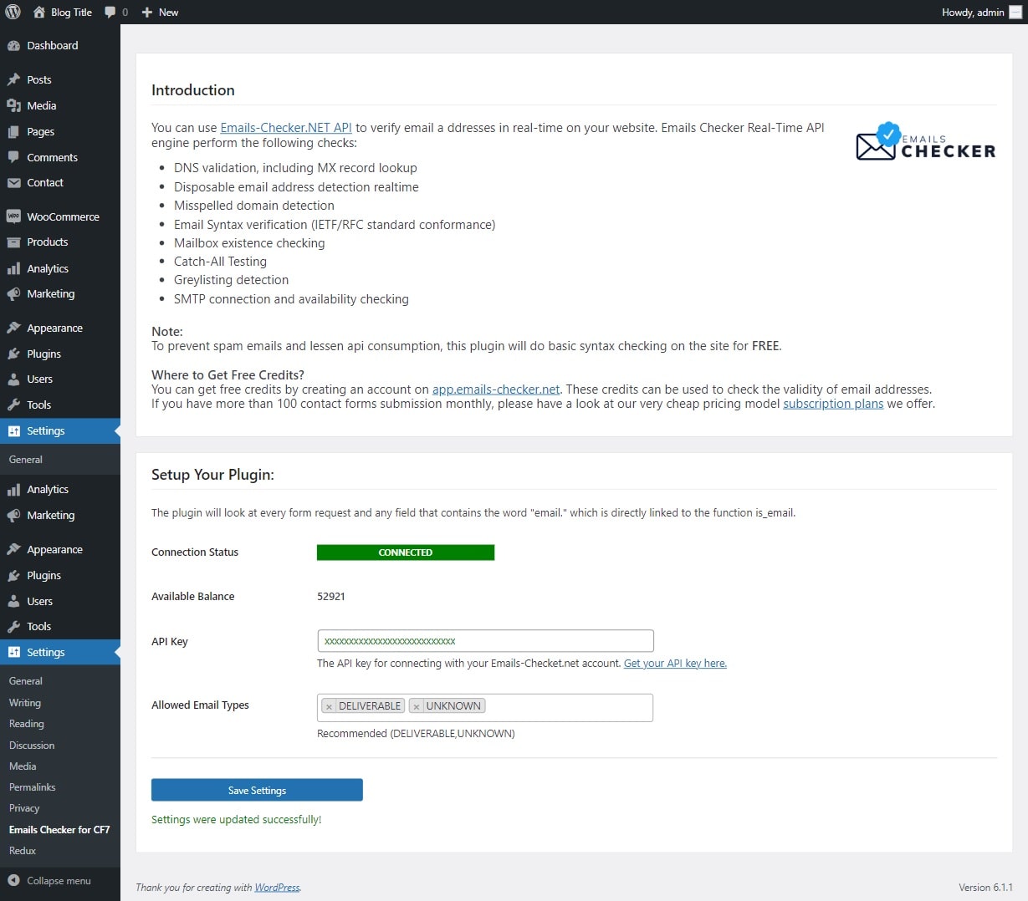This screenshot has height=901, width=1028.
Task: Click the admin avatar next to Howdy
Action: tap(1015, 12)
